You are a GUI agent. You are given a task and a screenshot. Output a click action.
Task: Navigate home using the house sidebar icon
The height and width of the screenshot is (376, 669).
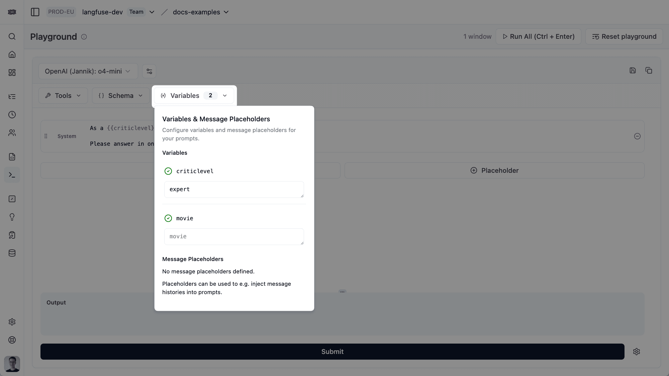[12, 54]
